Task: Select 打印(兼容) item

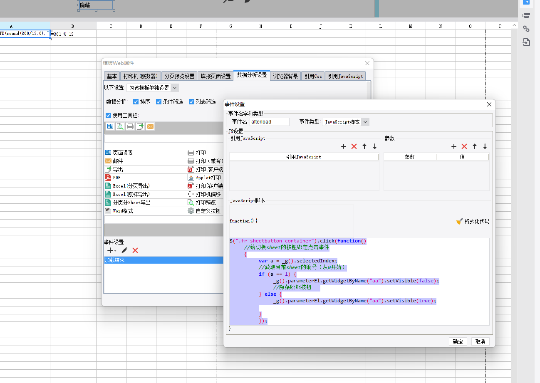Action: click(x=206, y=161)
